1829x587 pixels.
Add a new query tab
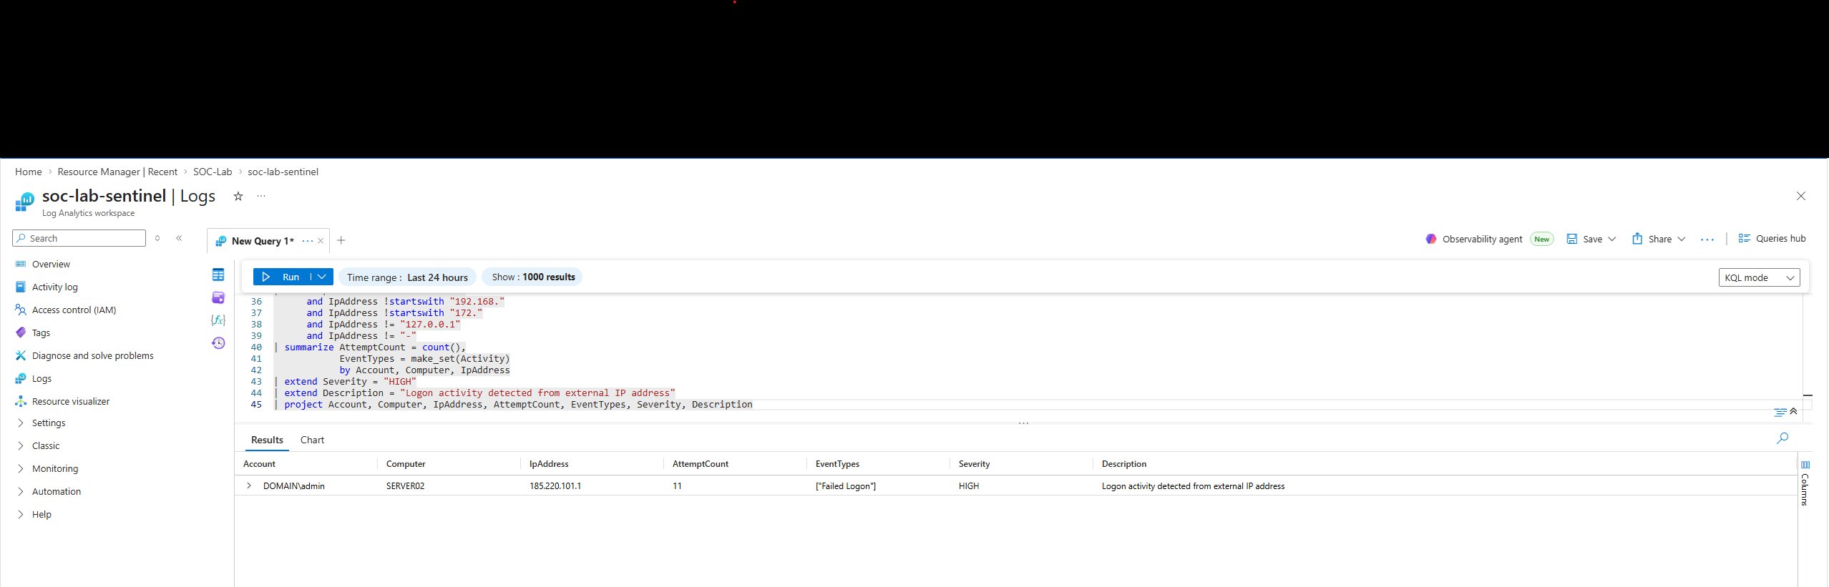pos(341,240)
